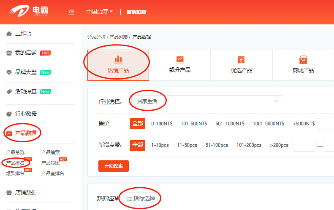Select the 商城产品 tab
Image resolution: width=334 pixels, height=210 pixels.
tap(303, 65)
